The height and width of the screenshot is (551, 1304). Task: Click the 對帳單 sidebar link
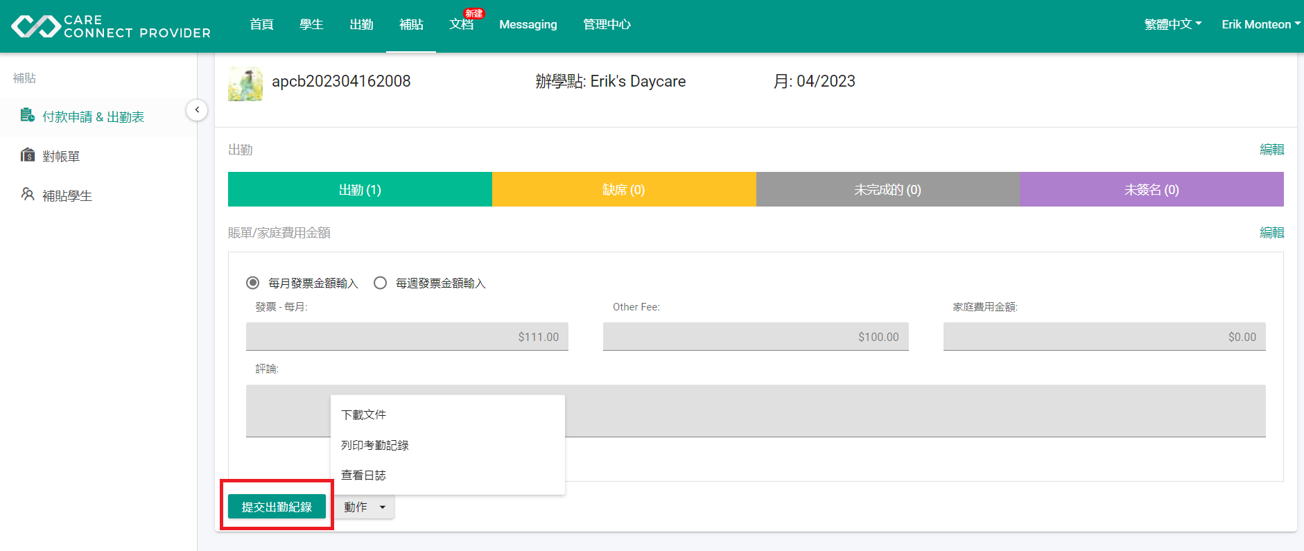[x=61, y=157]
